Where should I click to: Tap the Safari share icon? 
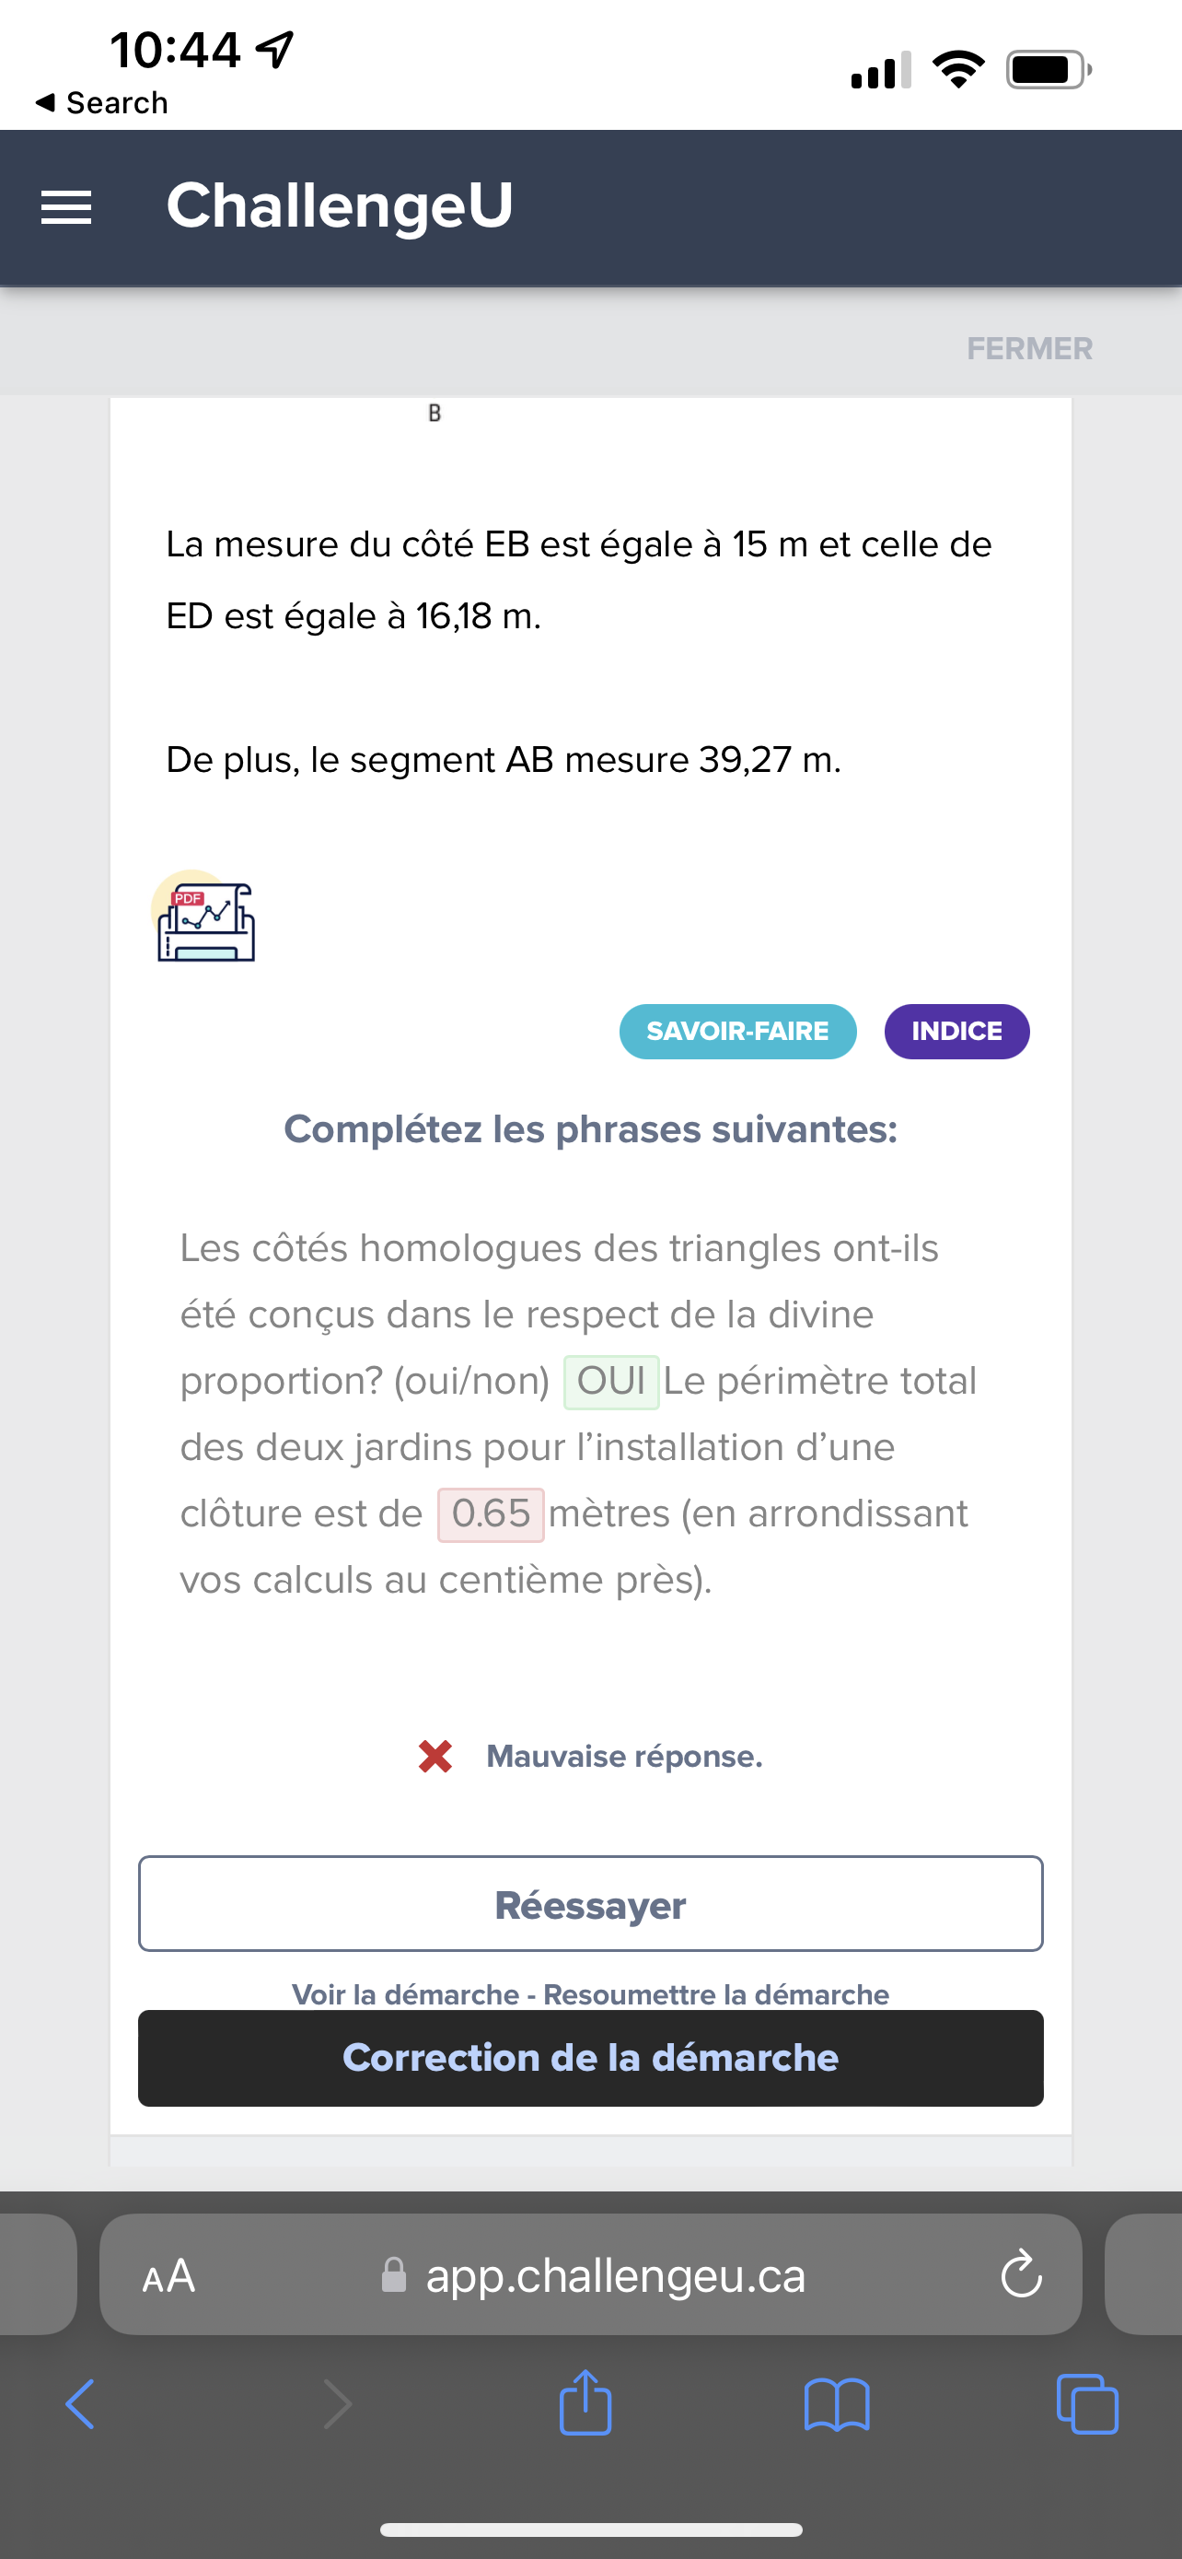click(x=585, y=2404)
